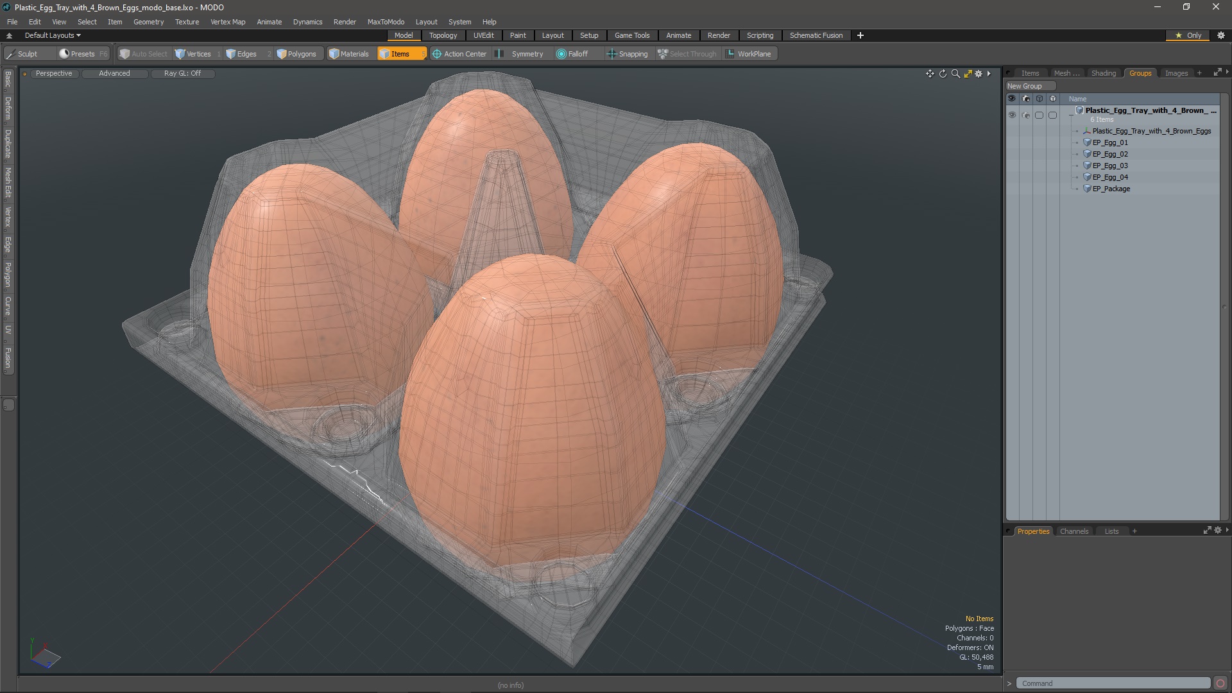Screen dimensions: 1232x693
Task: Switch to the UVEdit layout tab
Action: [x=483, y=35]
